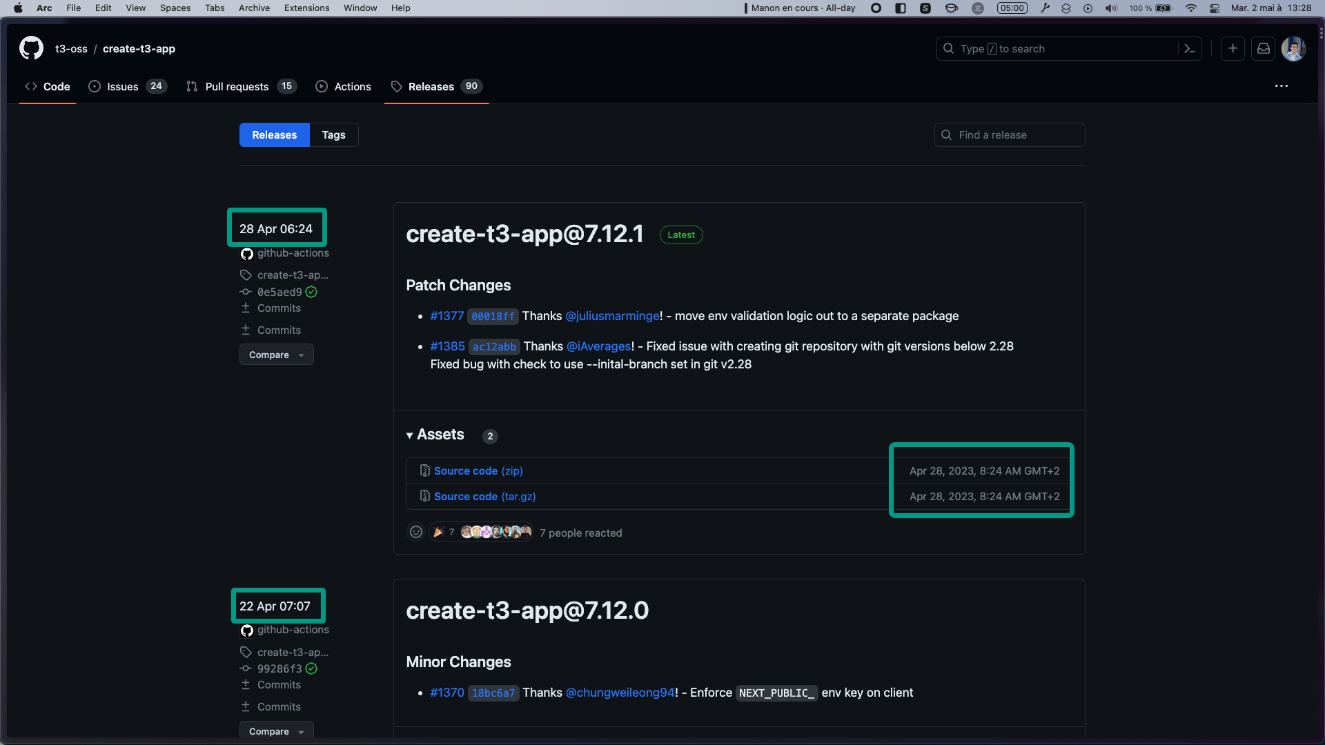
Task: Open the command palette terminal icon
Action: click(x=1190, y=48)
